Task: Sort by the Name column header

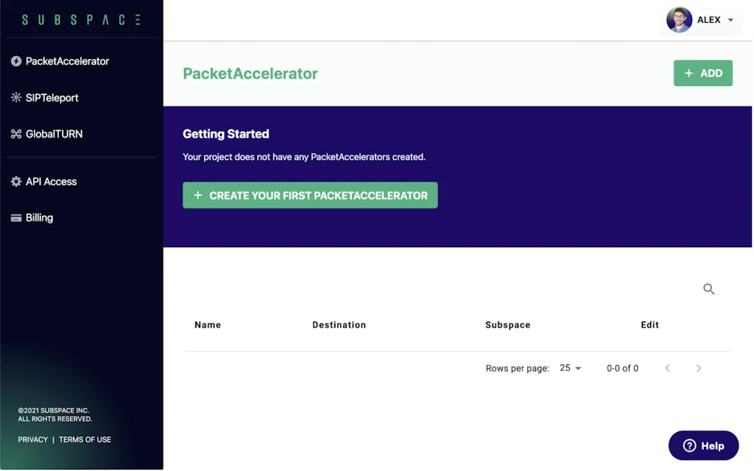Action: click(207, 325)
